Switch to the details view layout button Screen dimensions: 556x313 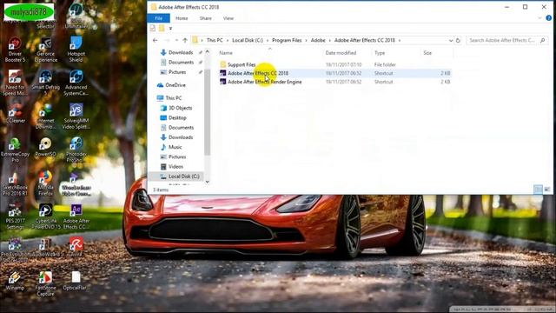538,190
